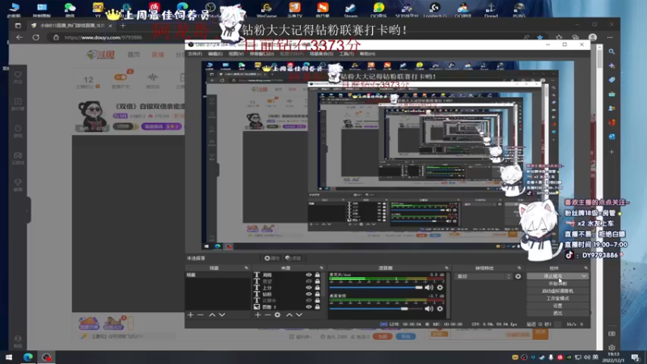Image resolution: width=647 pixels, height=364 pixels.
Task: Open the 场景集合(S) menu in OBS
Action: (x=321, y=53)
